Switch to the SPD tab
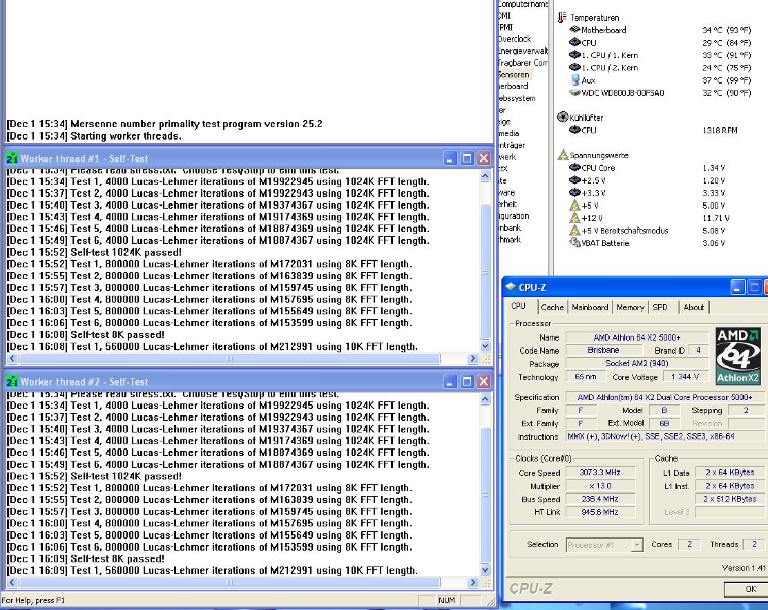 coord(660,307)
